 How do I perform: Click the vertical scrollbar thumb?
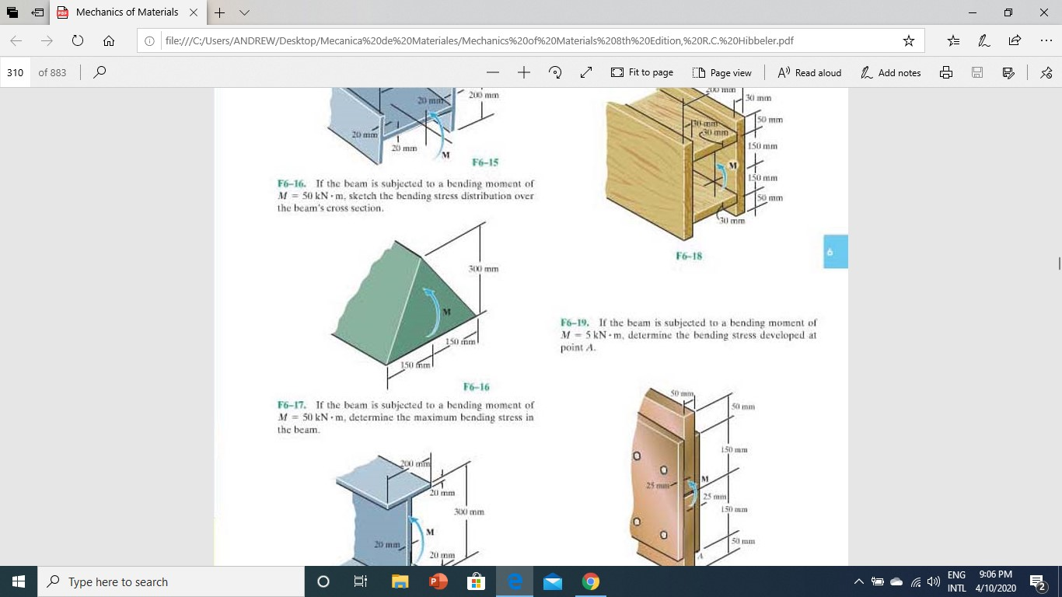(1059, 264)
